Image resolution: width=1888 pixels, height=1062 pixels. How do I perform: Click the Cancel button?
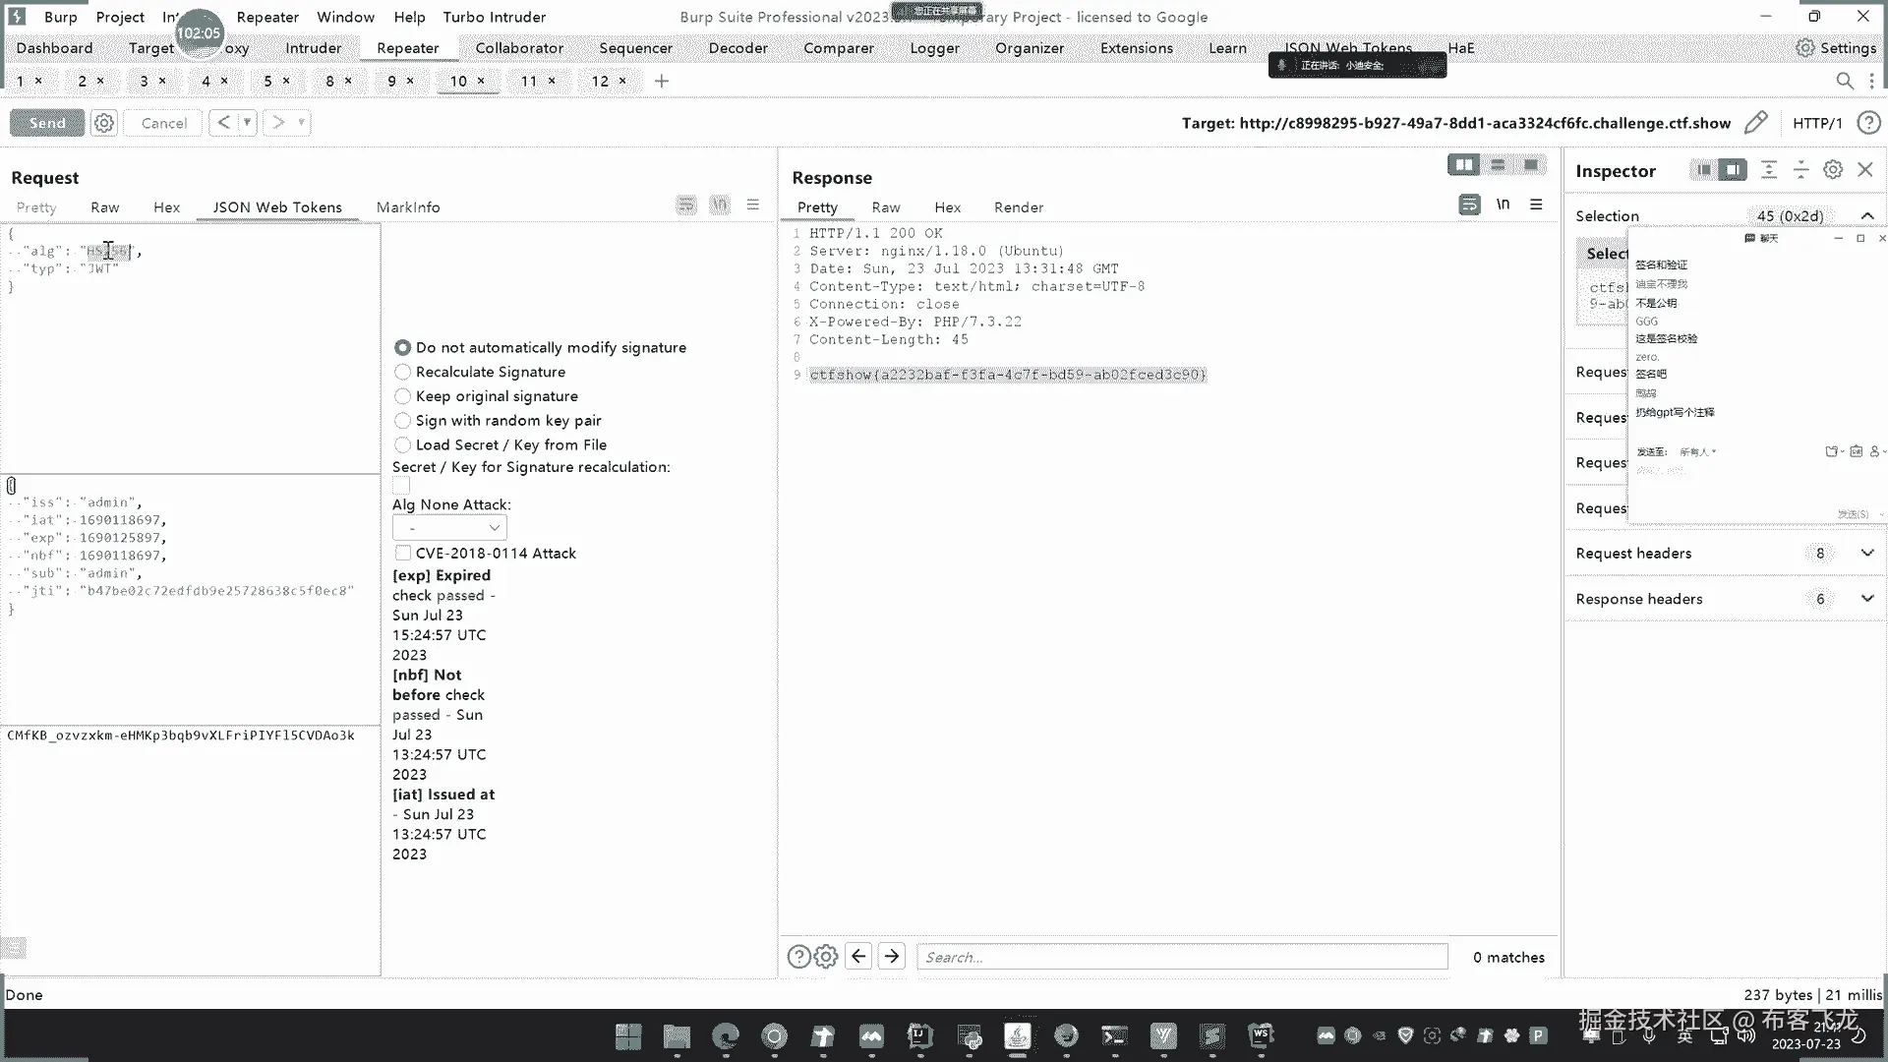click(x=163, y=123)
